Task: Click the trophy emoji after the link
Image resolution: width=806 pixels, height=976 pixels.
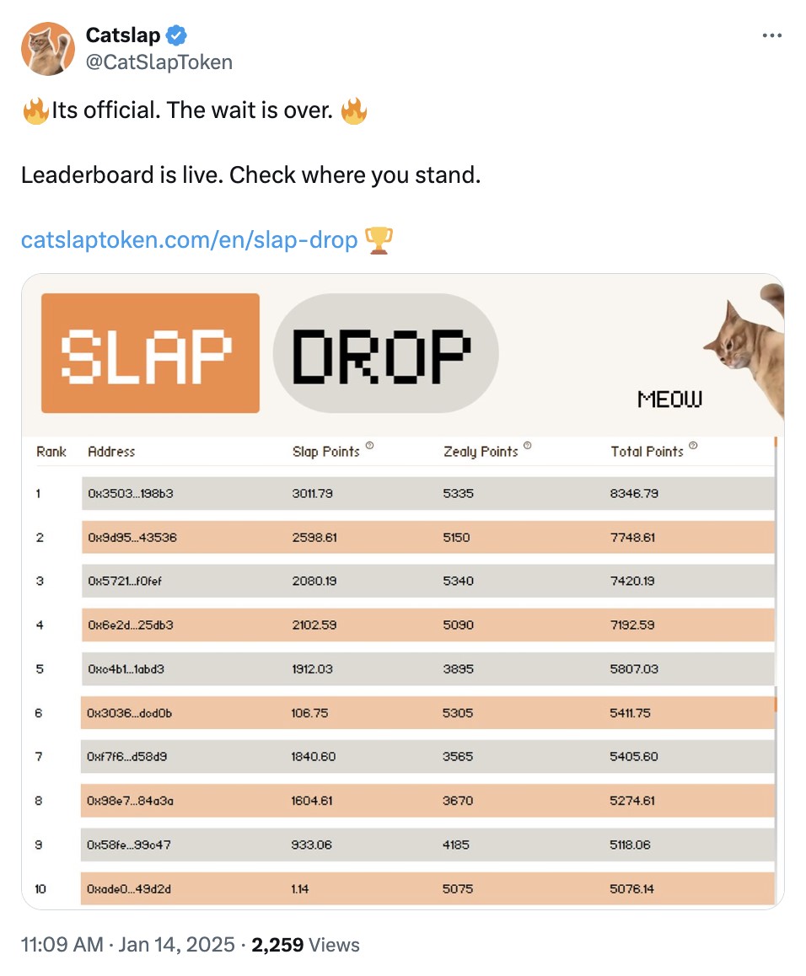Action: [378, 240]
